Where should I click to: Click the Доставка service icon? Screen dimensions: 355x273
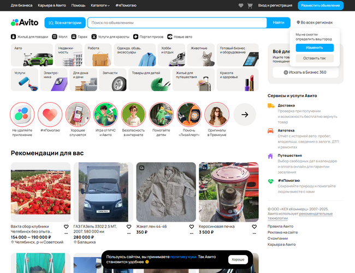point(271,106)
